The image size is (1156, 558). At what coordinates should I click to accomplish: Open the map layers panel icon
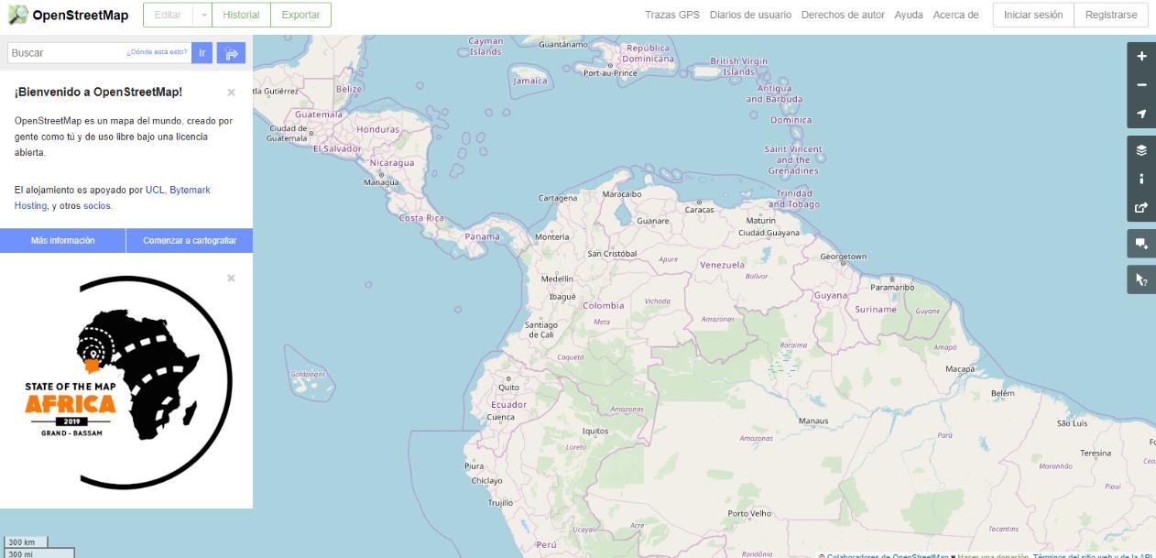[1141, 150]
